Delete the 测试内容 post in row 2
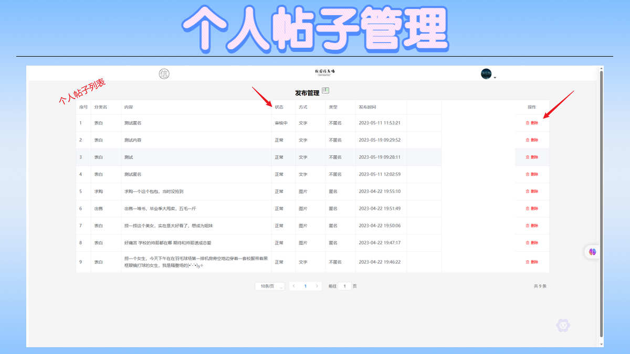The image size is (630, 354). point(532,140)
